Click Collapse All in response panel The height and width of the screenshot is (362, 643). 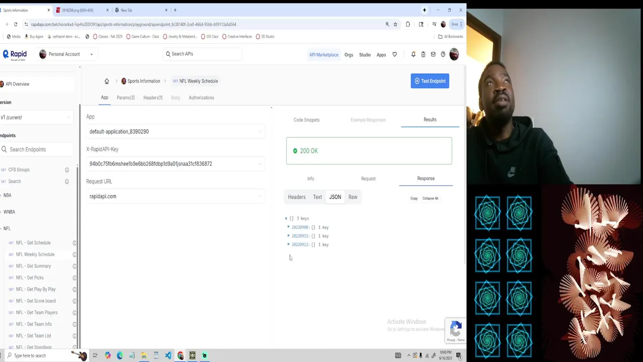click(x=430, y=199)
